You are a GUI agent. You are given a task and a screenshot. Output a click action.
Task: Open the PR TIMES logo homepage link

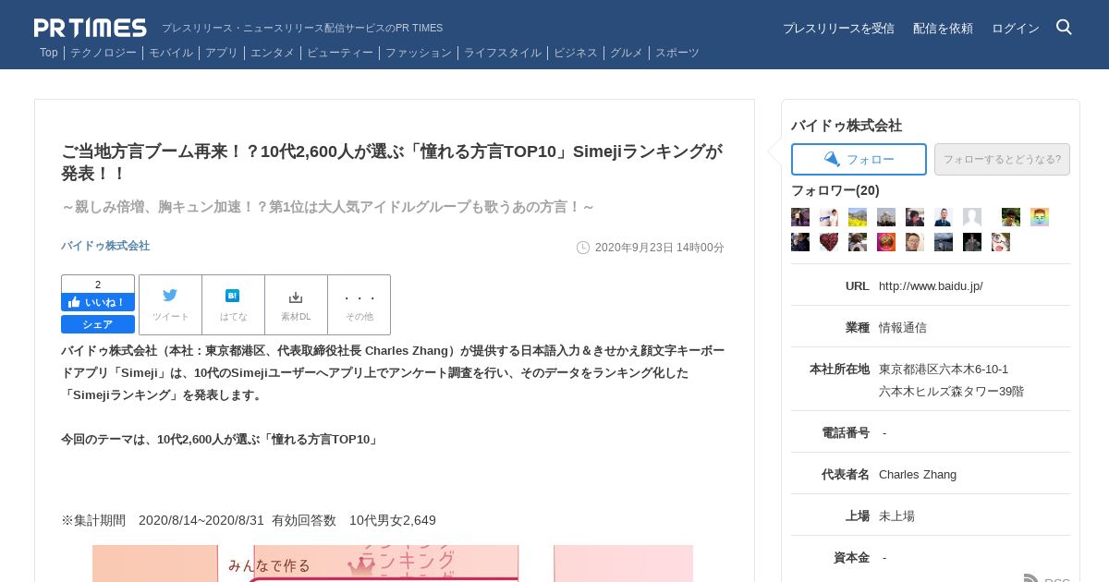click(91, 28)
